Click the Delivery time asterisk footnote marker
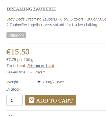Screen dimensions: 106x116 click(x=44, y=72)
